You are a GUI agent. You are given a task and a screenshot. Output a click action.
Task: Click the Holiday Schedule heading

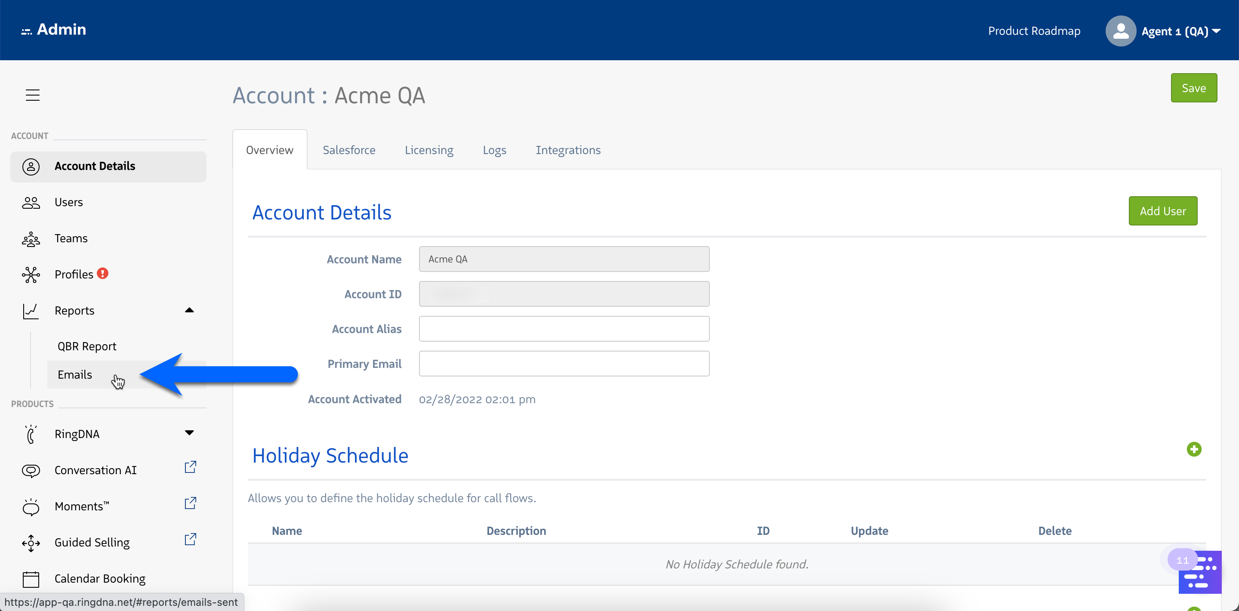[x=330, y=456]
